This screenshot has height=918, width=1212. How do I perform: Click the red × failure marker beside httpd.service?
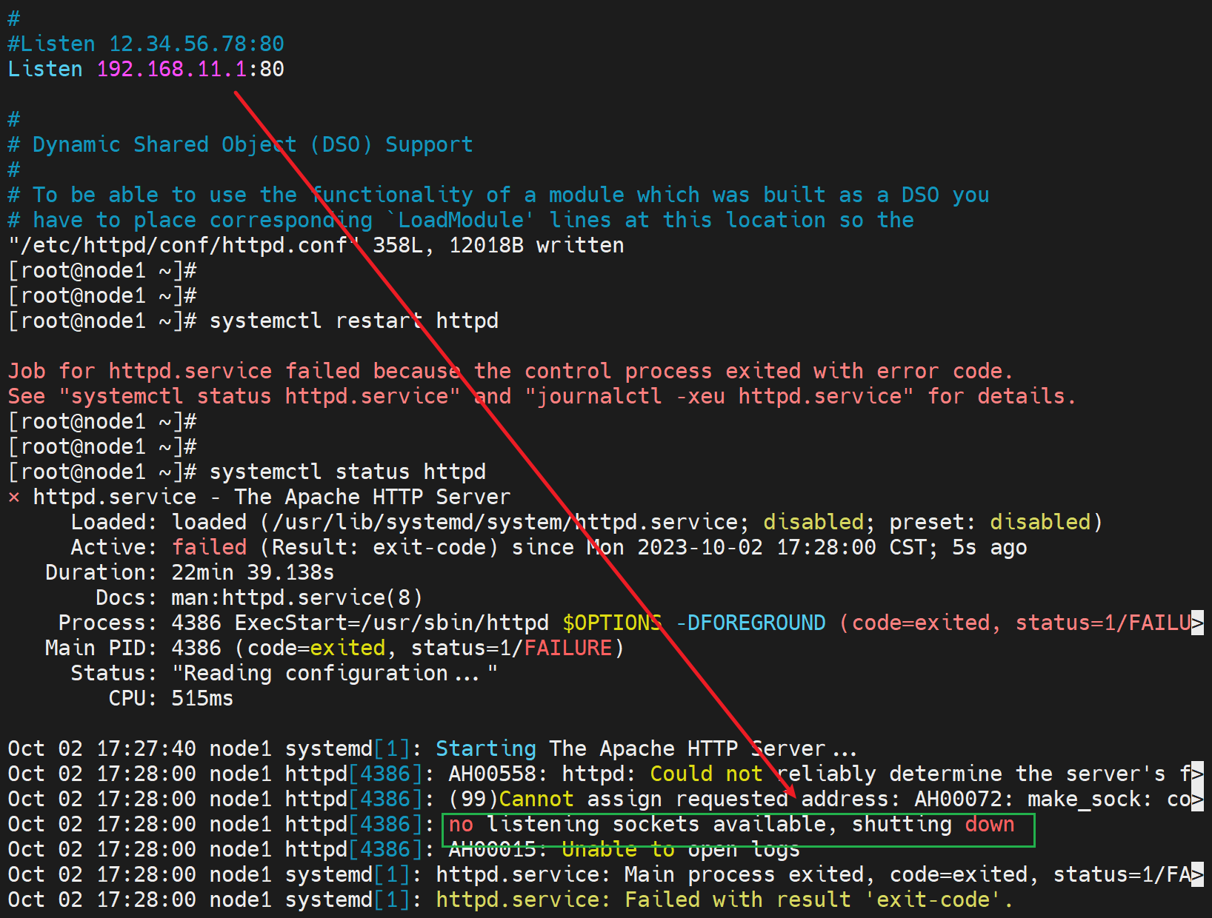pyautogui.click(x=13, y=497)
